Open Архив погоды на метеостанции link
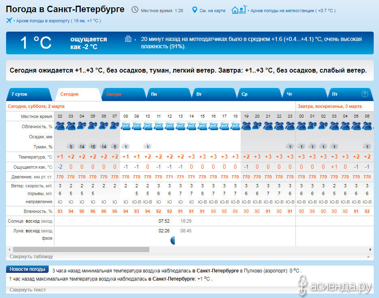The width and height of the screenshot is (379, 298). coord(293,11)
